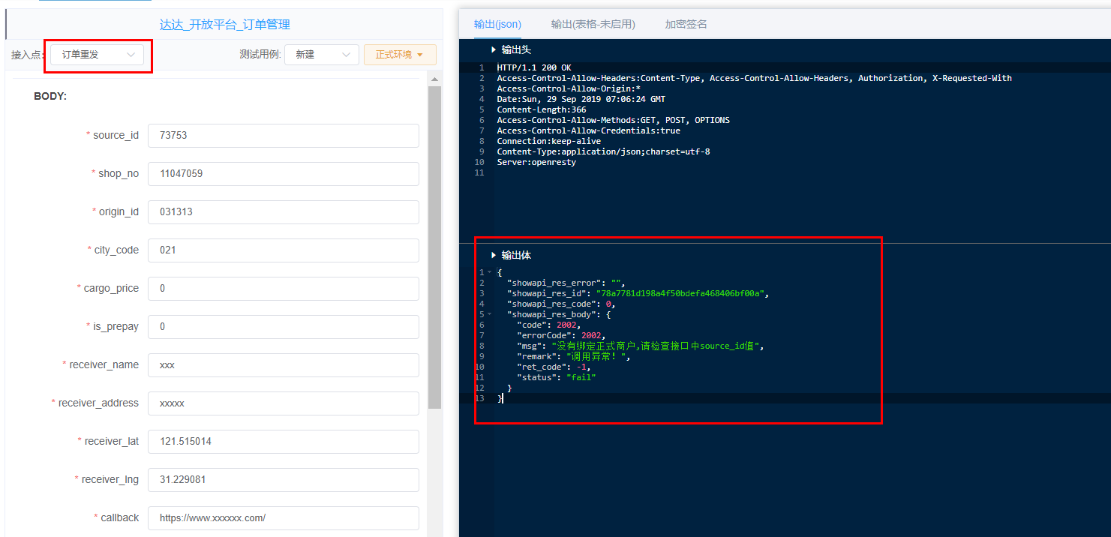
Task: Click the is_prepay input field
Action: [x=284, y=327]
